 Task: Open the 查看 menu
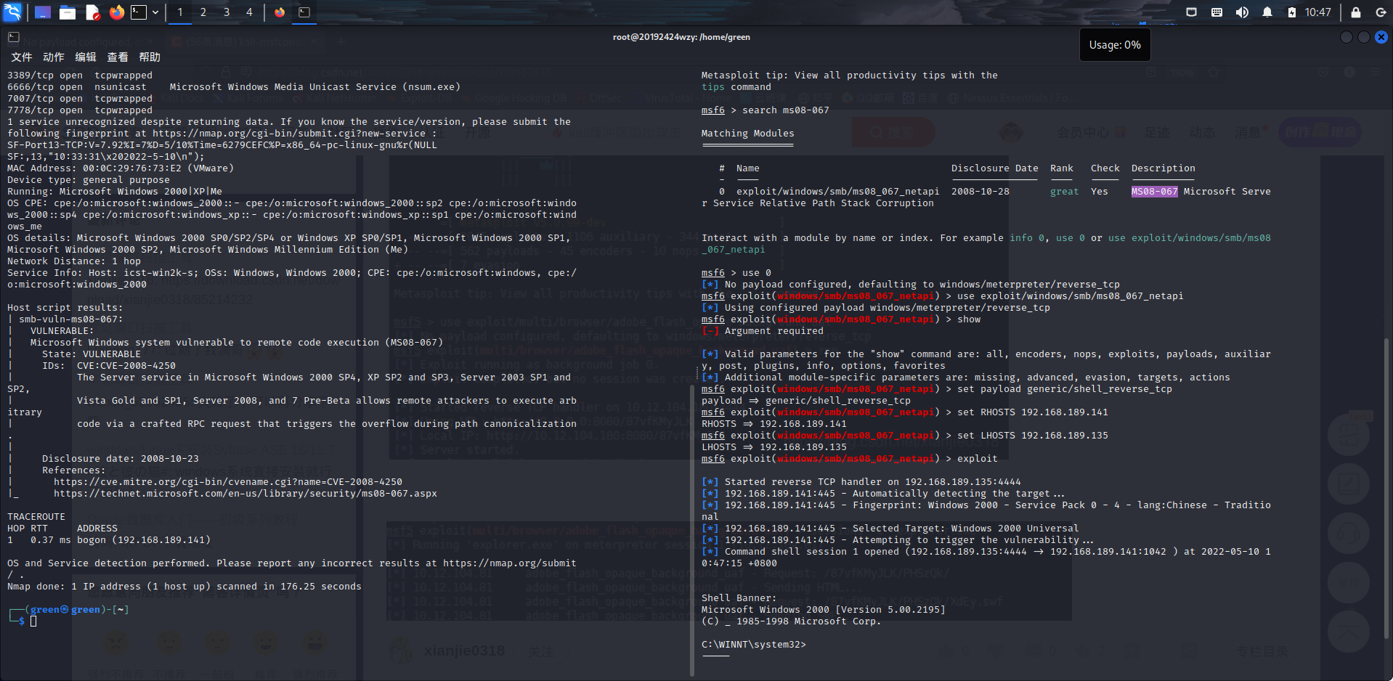point(118,57)
